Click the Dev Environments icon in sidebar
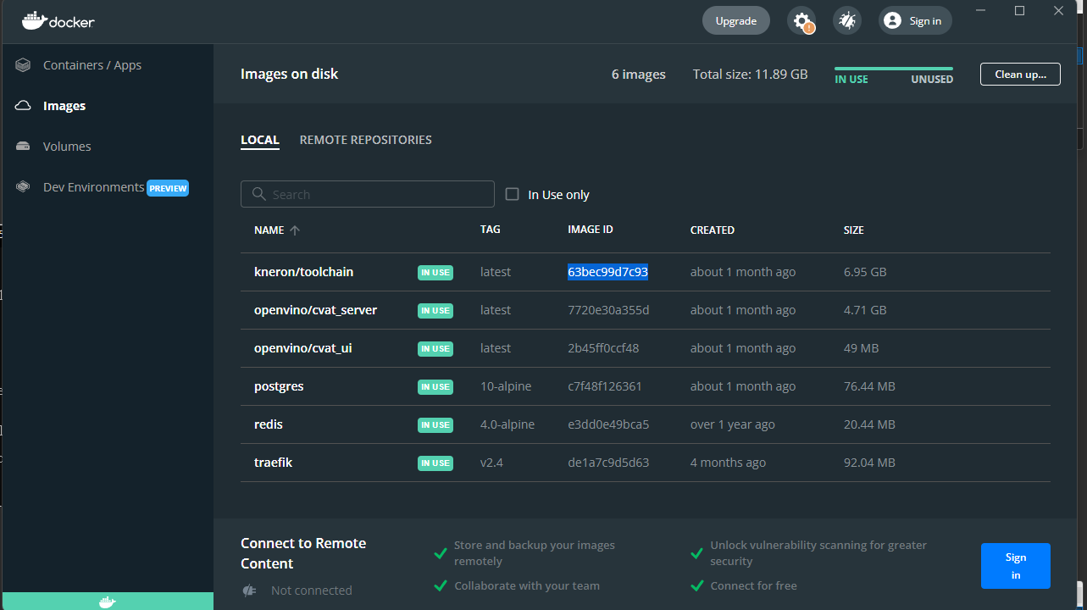Screen dimensions: 1087x610 [x=24, y=187]
